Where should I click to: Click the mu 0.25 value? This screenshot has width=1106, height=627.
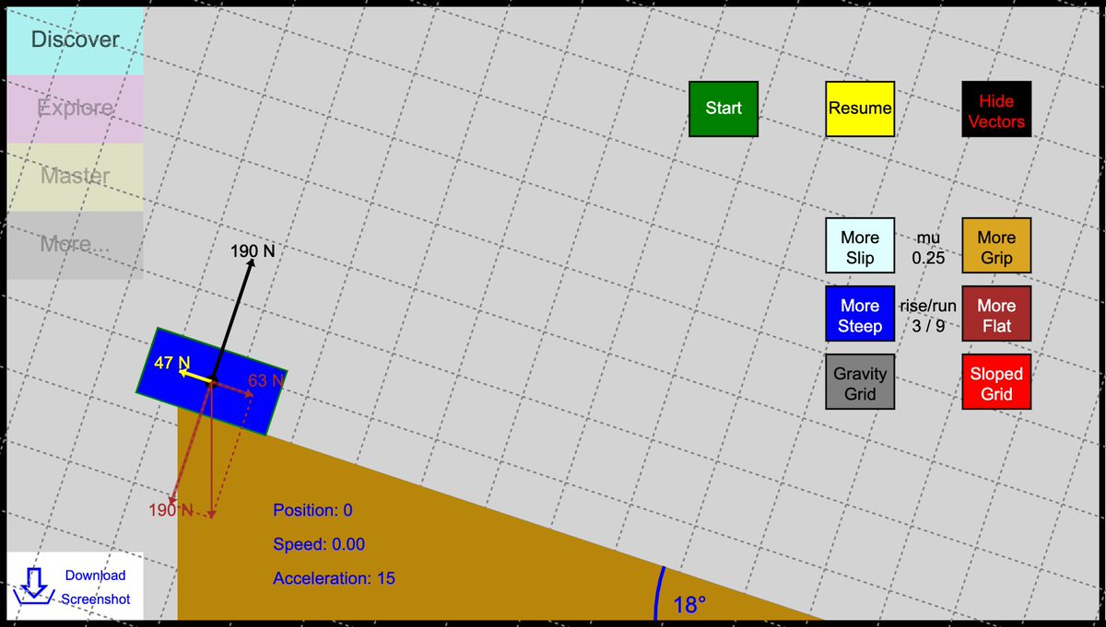point(928,248)
